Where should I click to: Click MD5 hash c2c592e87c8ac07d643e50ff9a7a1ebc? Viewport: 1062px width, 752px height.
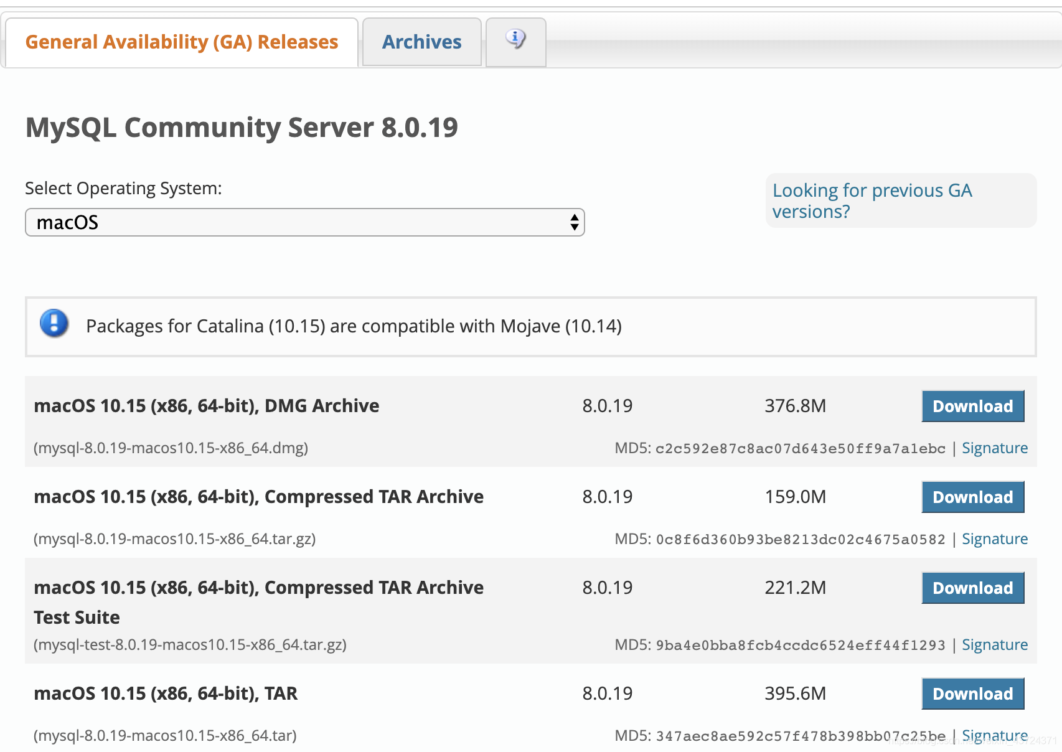point(800,449)
